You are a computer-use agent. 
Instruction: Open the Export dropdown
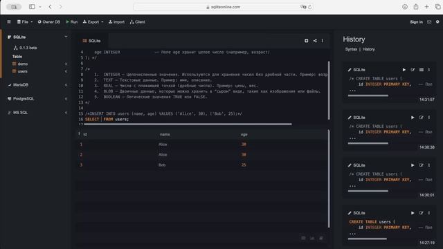tap(93, 21)
